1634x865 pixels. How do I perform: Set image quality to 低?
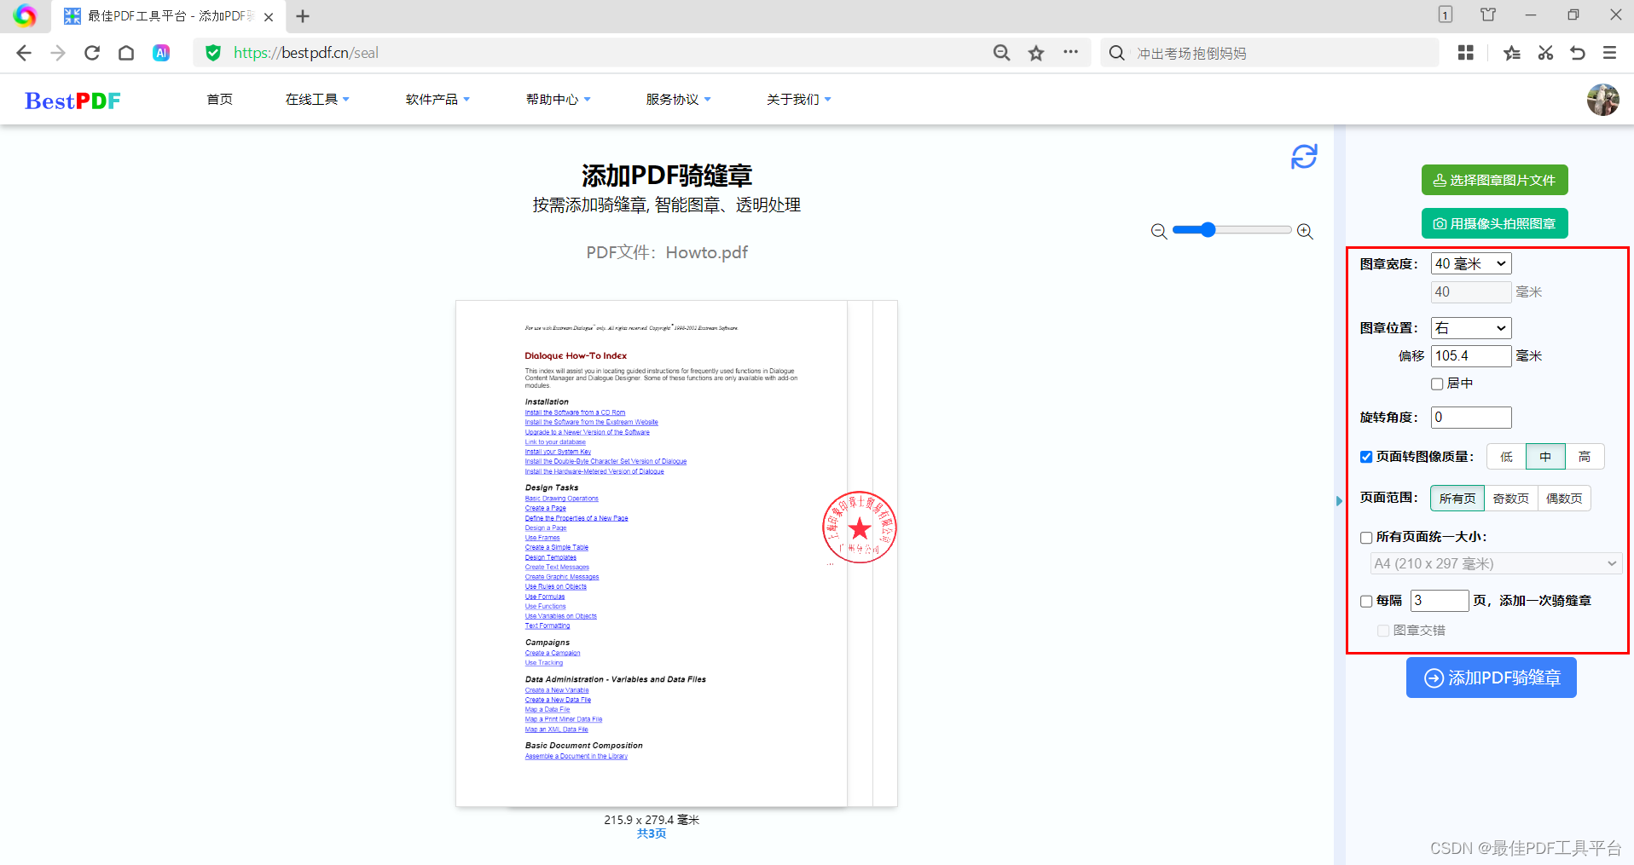[x=1507, y=457]
